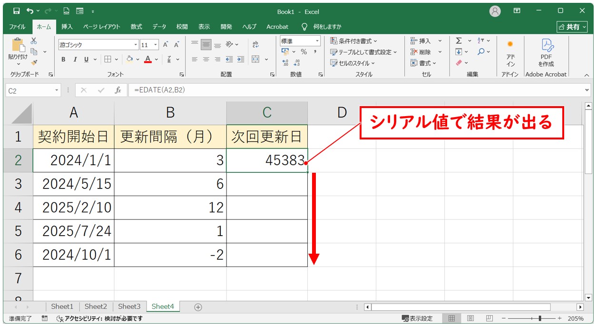This screenshot has height=327, width=597.
Task: Toggle left horizontal alignment
Action: click(195, 59)
